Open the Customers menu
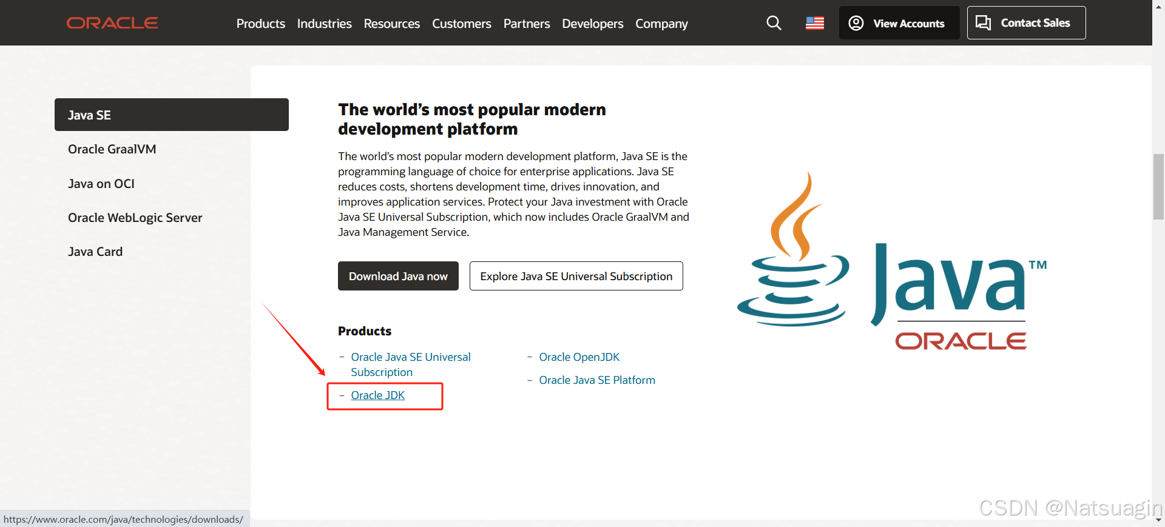This screenshot has width=1165, height=527. click(461, 24)
